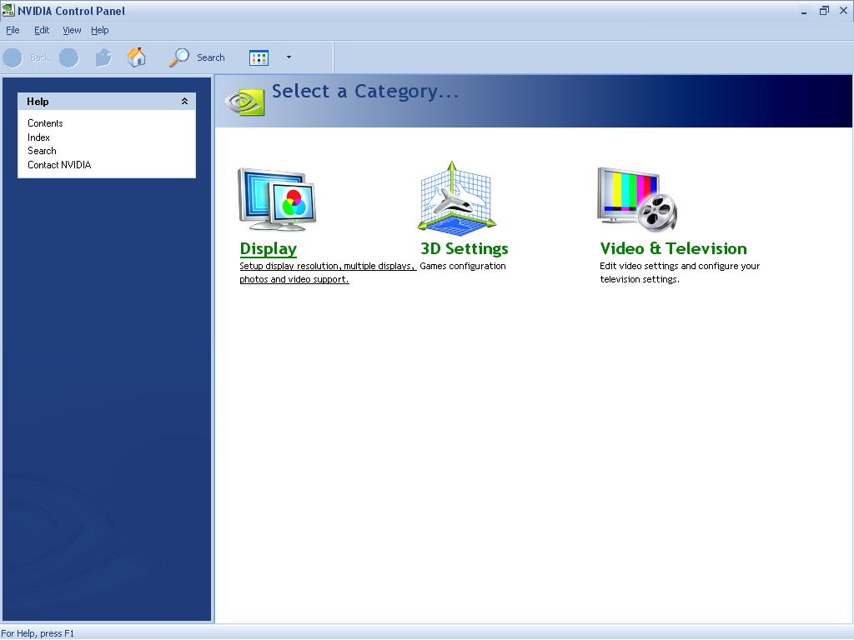
Task: Click 'Edit video settings' description text
Action: pyautogui.click(x=680, y=272)
